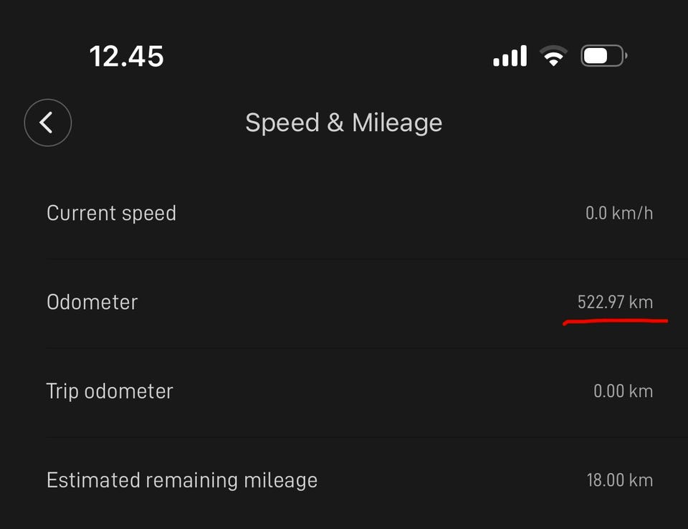The width and height of the screenshot is (688, 529).
Task: Tap the Speed & Mileage page title
Action: 343,123
